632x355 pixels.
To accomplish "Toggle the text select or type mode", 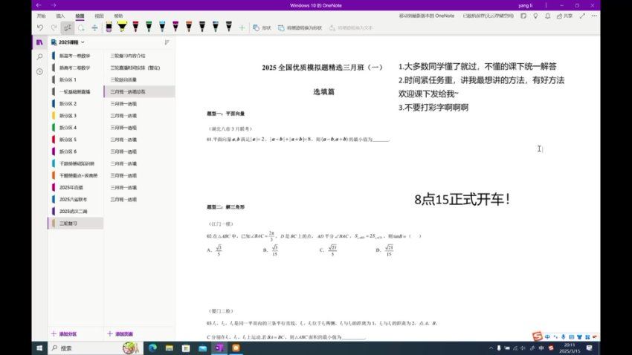I will pyautogui.click(x=68, y=27).
